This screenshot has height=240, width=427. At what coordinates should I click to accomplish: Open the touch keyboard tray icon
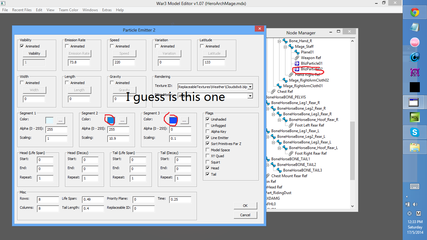coord(415,187)
